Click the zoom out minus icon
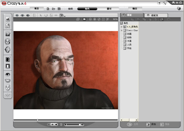The height and width of the screenshot is (131, 184). (x=90, y=19)
